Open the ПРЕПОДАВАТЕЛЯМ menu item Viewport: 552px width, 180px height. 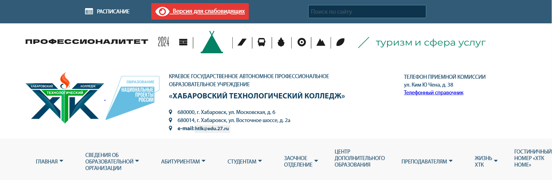click(x=424, y=162)
